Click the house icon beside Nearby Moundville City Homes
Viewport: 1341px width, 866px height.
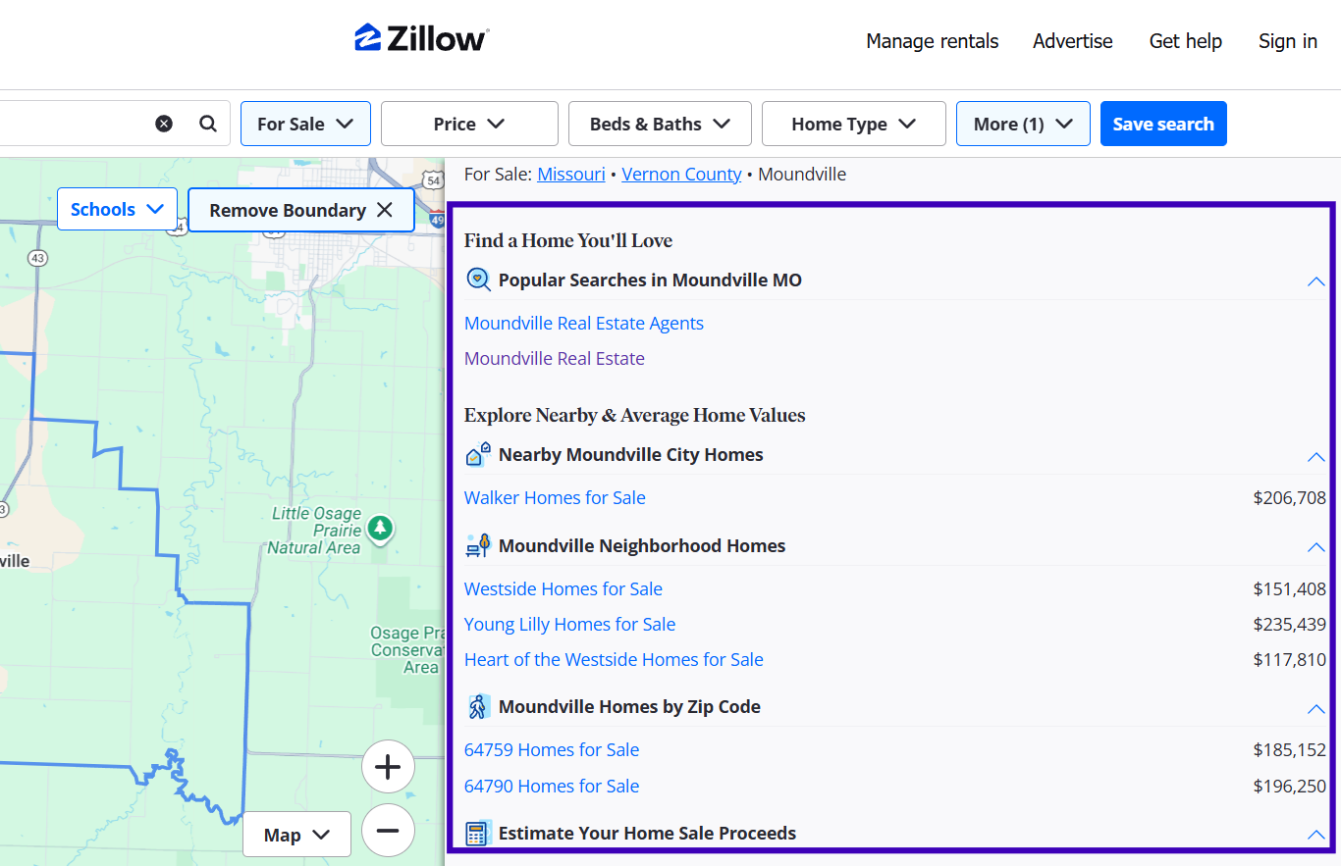coord(478,454)
